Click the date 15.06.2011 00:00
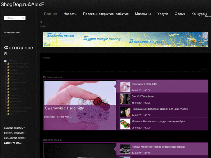 pos(141,103)
